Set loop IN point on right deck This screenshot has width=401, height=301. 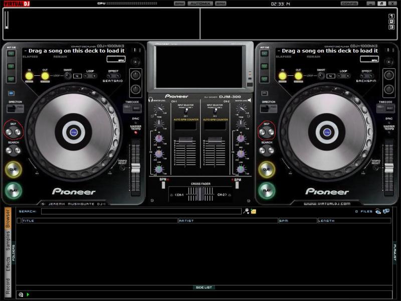point(283,76)
